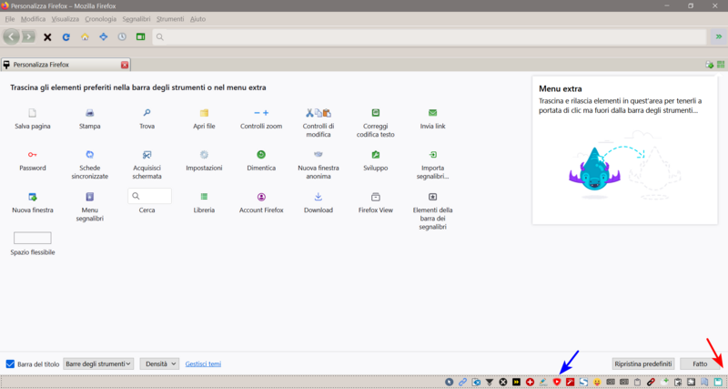Click the green grid icon in tab bar
This screenshot has height=389, width=728.
pos(721,65)
